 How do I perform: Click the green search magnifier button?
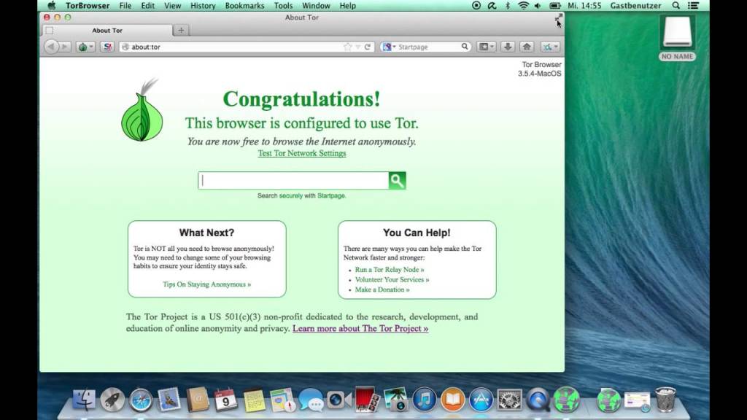(x=398, y=181)
